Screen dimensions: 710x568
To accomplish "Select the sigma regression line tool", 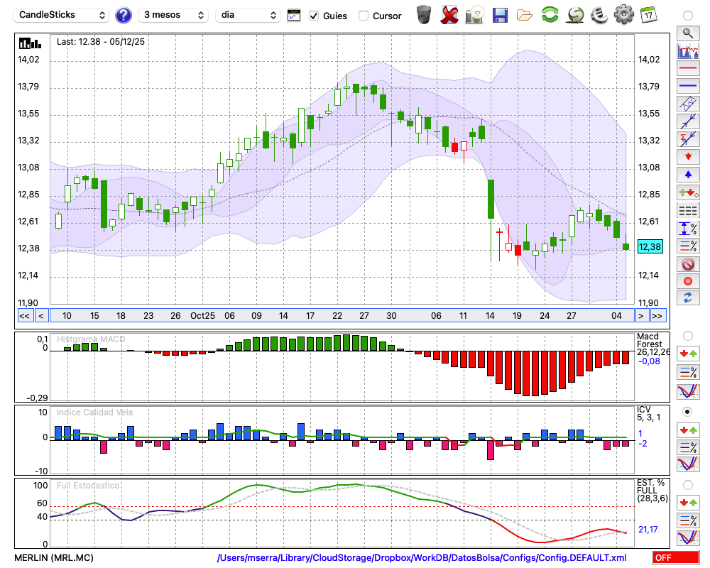I will click(x=688, y=138).
